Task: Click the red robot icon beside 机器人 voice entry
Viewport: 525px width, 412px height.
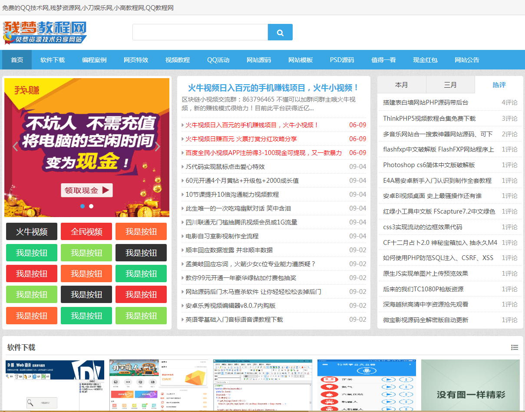Action: coord(330,402)
